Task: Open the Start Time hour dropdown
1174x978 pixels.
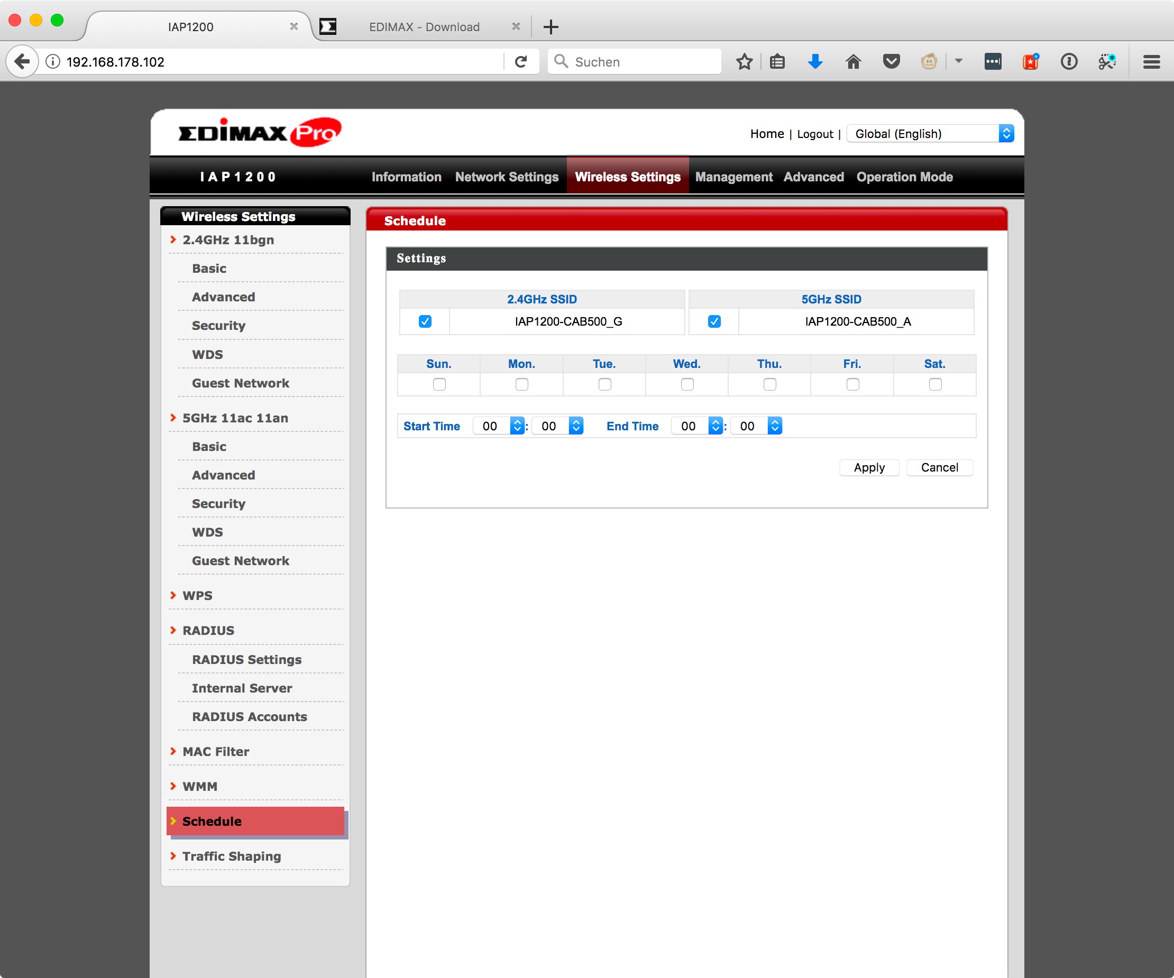Action: point(499,426)
